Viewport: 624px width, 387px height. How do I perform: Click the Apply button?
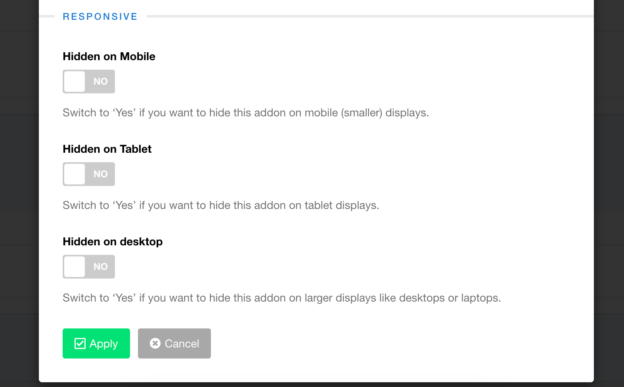pyautogui.click(x=96, y=343)
